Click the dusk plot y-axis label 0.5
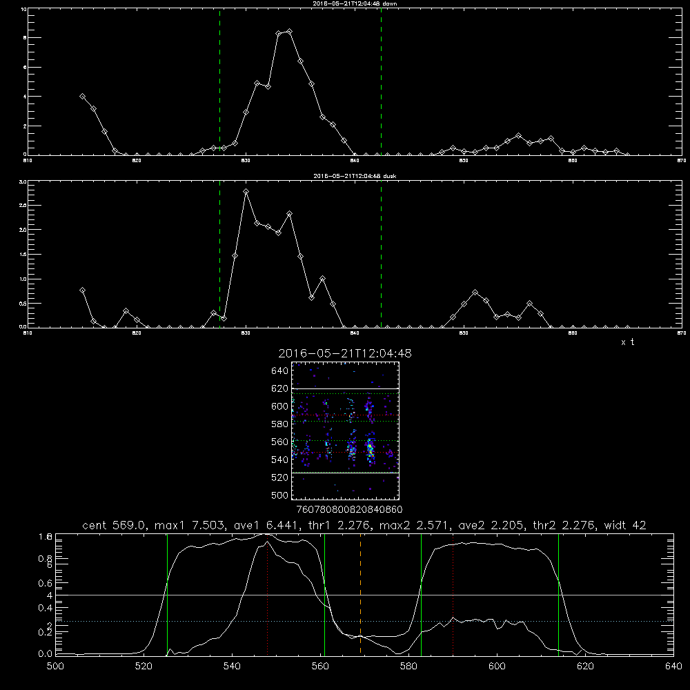Image resolution: width=690 pixels, height=690 pixels. pyautogui.click(x=23, y=304)
